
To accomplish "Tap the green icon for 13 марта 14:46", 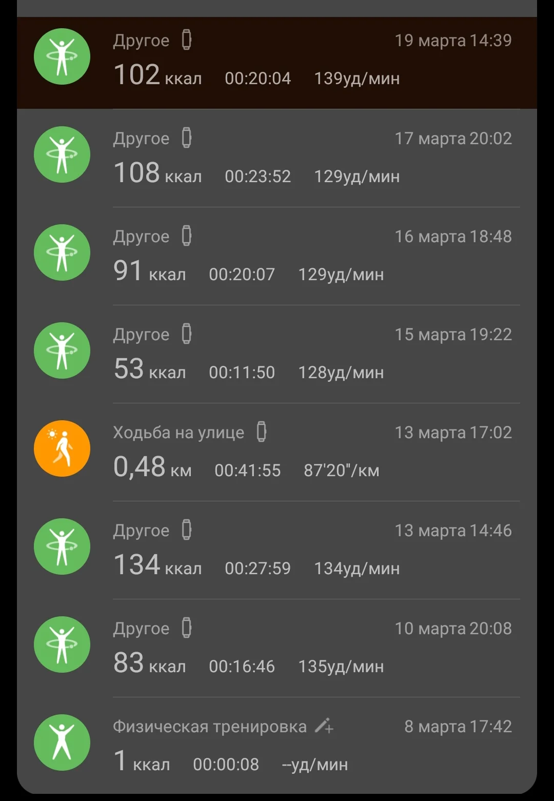I will tap(62, 547).
